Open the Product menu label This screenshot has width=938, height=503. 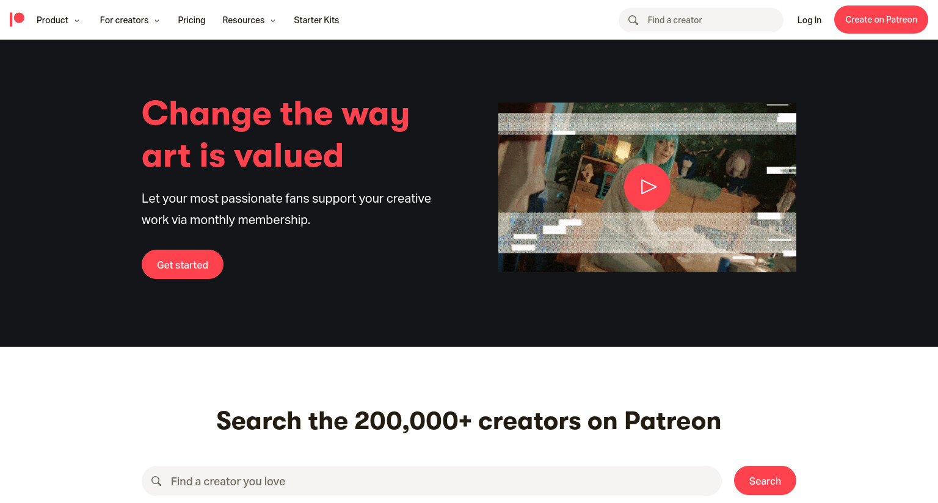[x=53, y=20]
